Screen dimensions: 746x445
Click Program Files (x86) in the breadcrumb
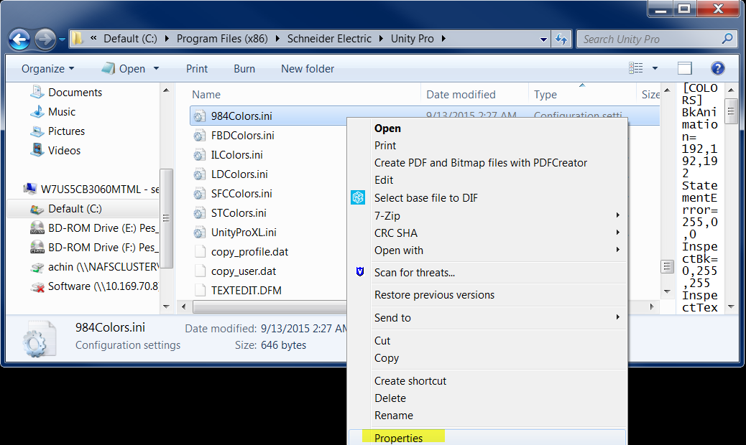tap(222, 39)
